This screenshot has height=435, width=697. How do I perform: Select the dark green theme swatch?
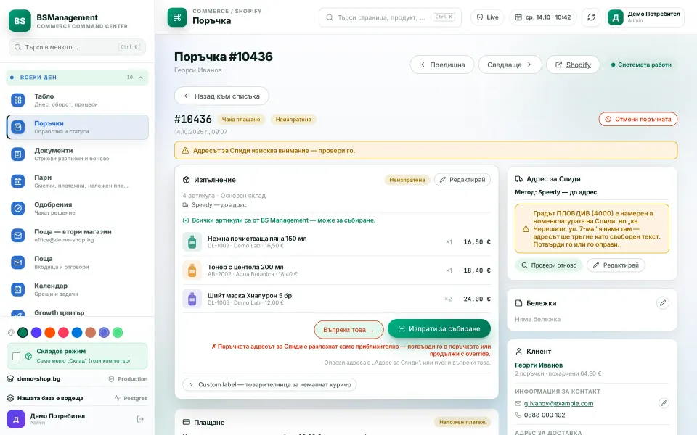point(23,333)
